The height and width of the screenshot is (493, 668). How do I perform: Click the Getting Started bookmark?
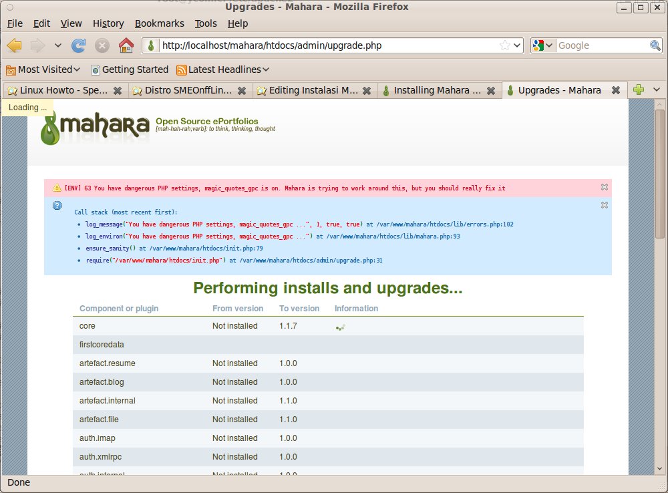click(130, 69)
